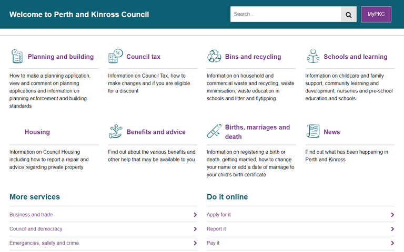Select the Schools and learning heading
The width and height of the screenshot is (404, 252).
coord(355,57)
